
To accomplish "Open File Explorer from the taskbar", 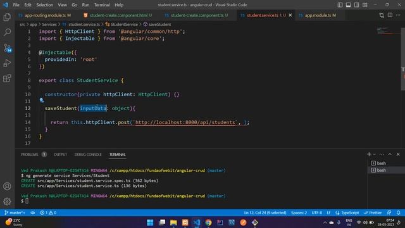I will point(173,222).
